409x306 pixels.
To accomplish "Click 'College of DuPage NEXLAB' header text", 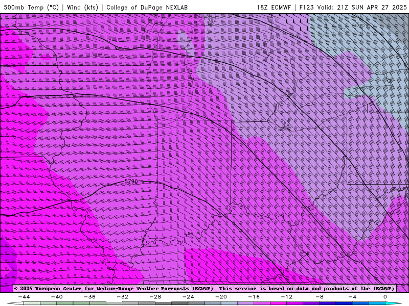I will click(147, 7).
